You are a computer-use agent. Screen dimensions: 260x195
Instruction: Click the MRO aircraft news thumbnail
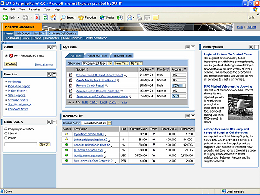[x=241, y=107]
